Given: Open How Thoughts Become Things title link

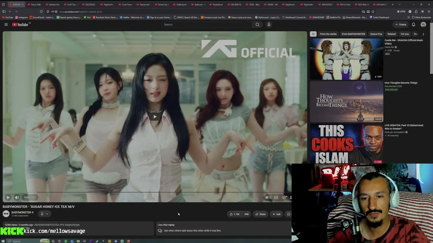Looking at the screenshot, I should [401, 83].
